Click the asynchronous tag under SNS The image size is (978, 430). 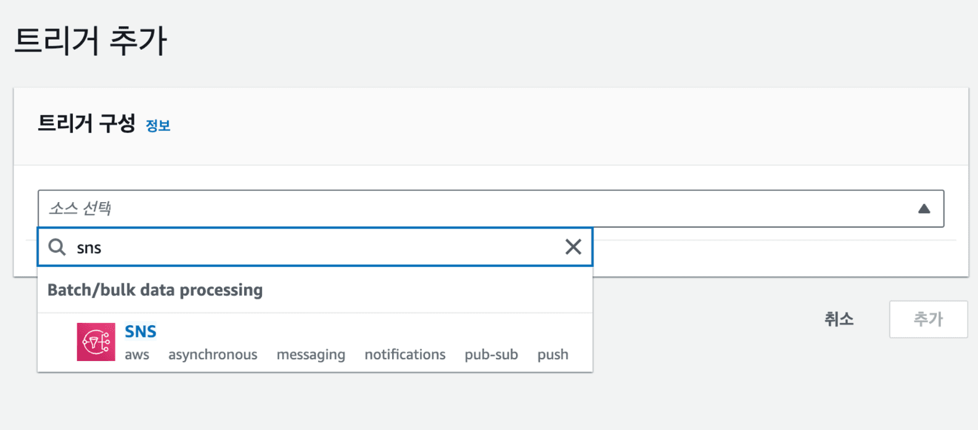click(213, 355)
